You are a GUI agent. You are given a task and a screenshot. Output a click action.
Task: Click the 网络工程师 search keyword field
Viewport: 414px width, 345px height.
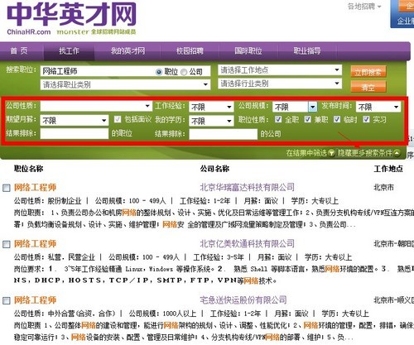(97, 71)
